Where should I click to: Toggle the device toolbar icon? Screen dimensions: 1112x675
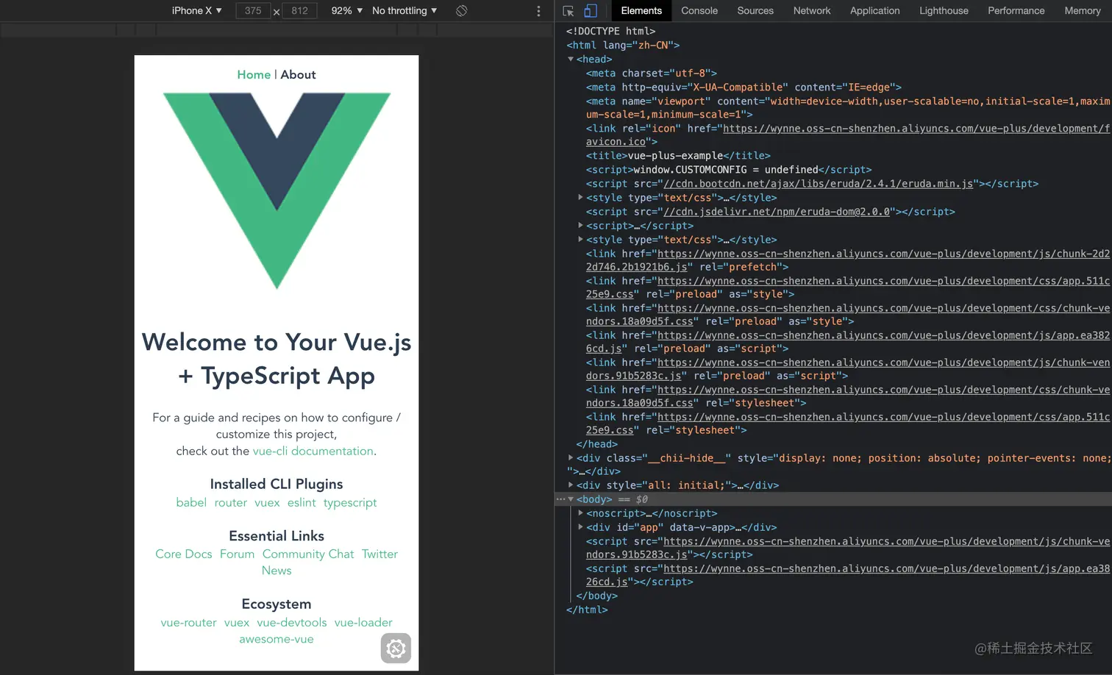click(x=590, y=11)
